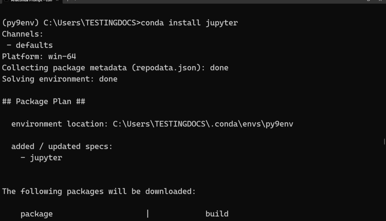Click the terminal scrollbar thumb

click(384, 142)
